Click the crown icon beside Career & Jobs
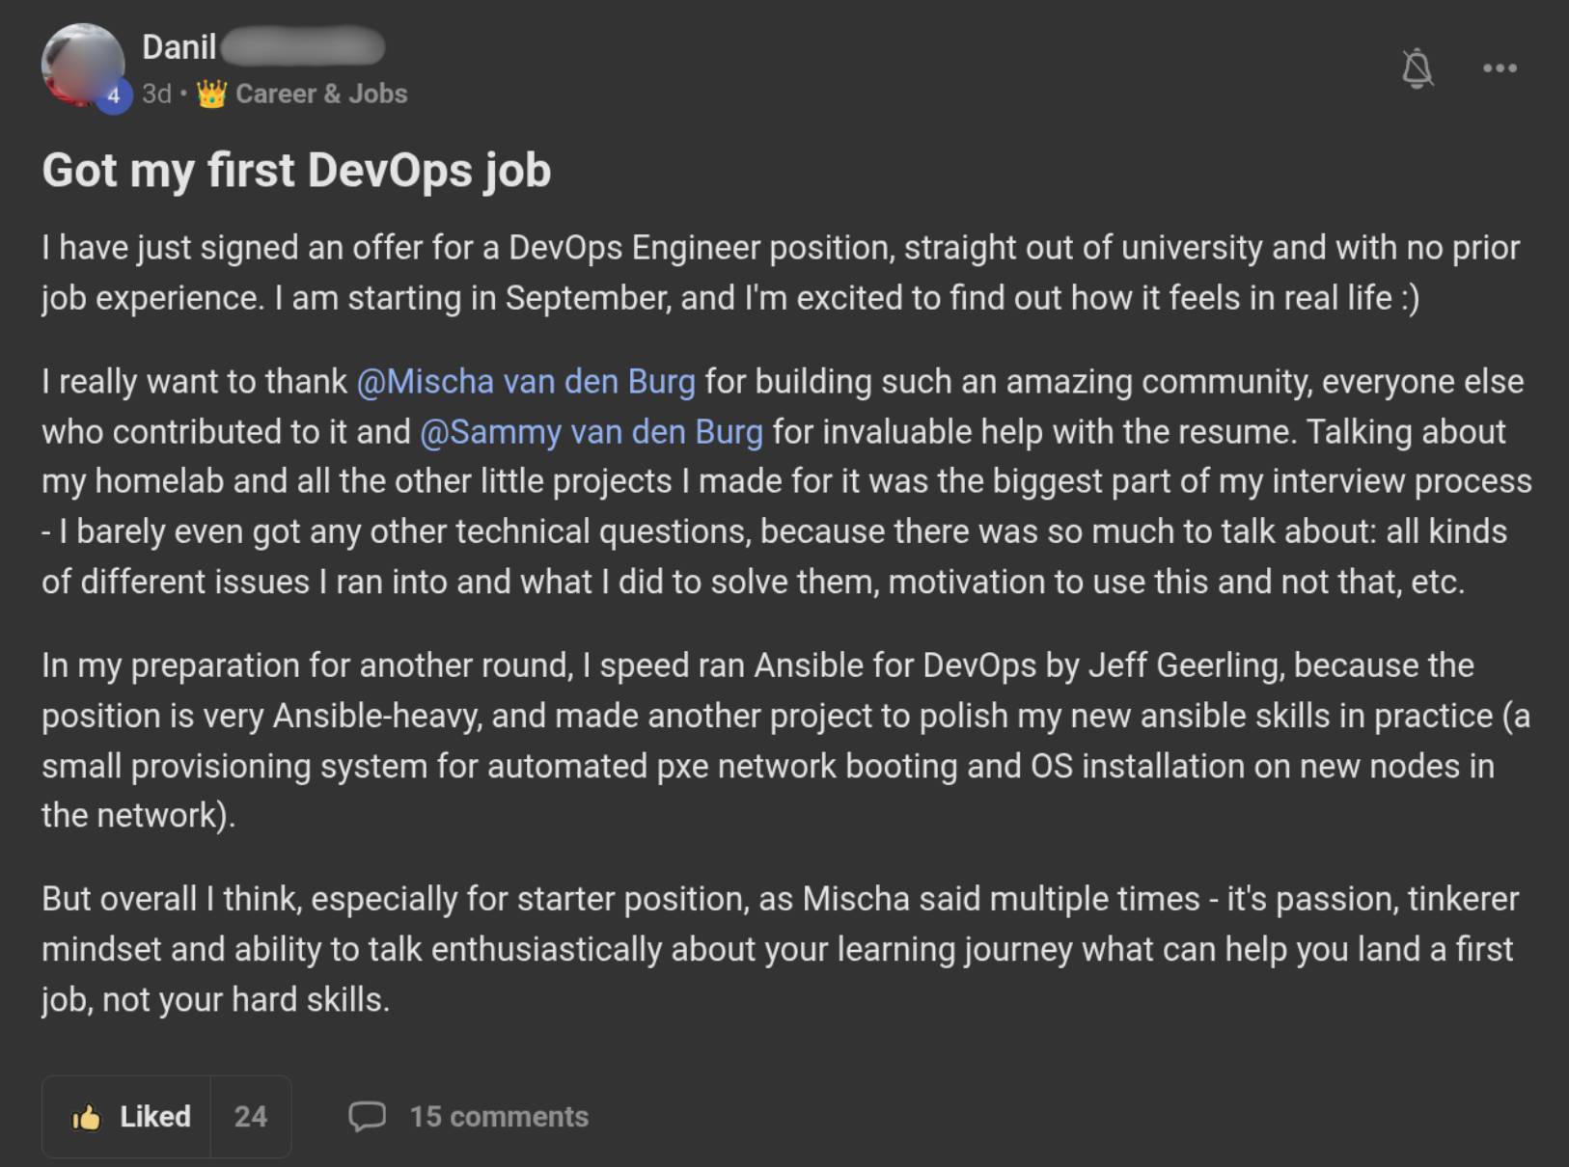Viewport: 1569px width, 1167px height. click(x=211, y=94)
